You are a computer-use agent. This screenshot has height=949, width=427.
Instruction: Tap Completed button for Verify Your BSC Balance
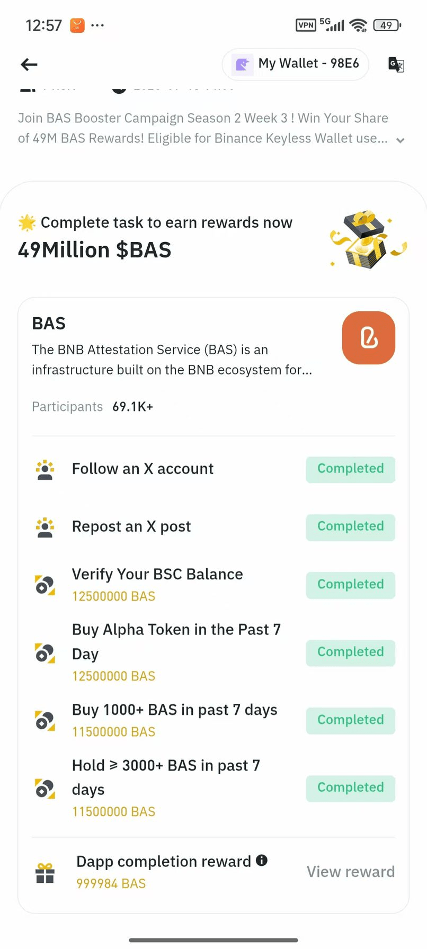click(x=350, y=585)
